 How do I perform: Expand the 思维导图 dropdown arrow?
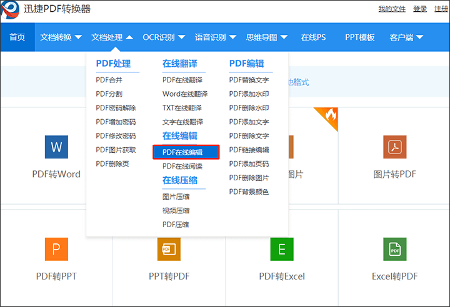[x=284, y=37]
